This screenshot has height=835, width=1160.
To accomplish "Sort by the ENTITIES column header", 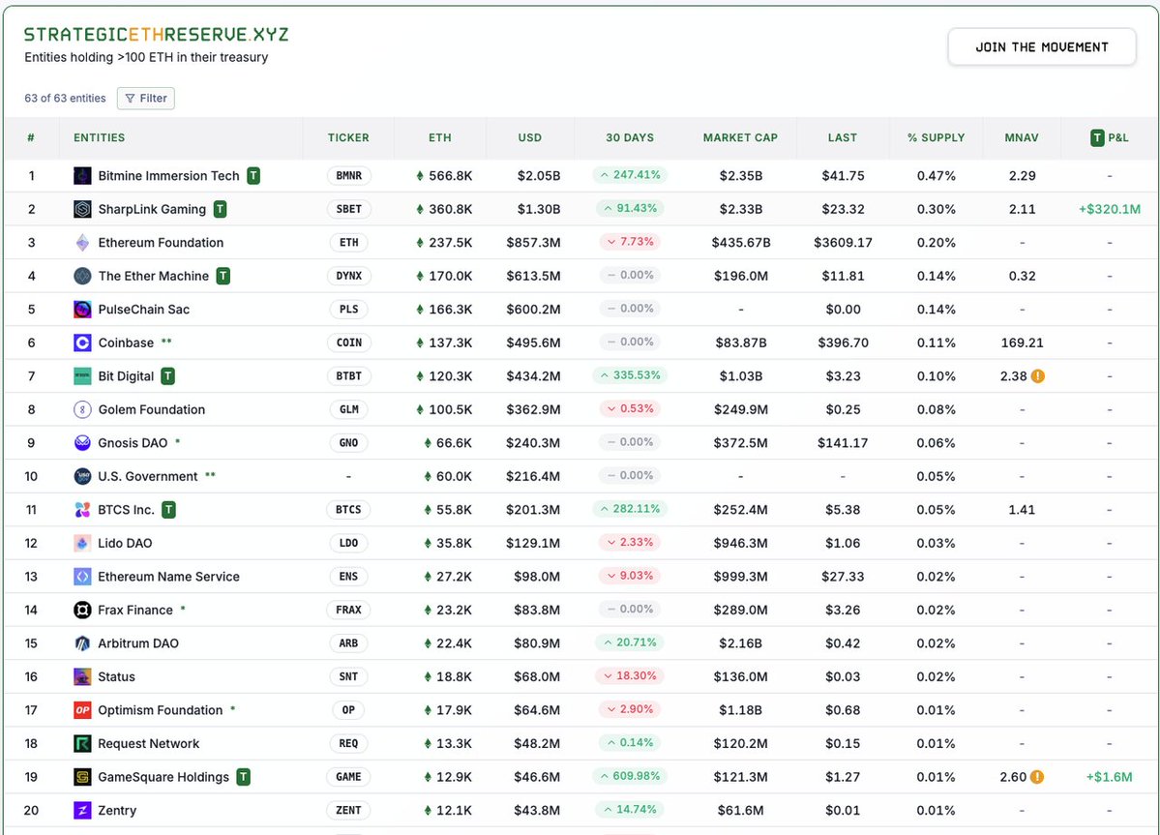I will pos(99,137).
